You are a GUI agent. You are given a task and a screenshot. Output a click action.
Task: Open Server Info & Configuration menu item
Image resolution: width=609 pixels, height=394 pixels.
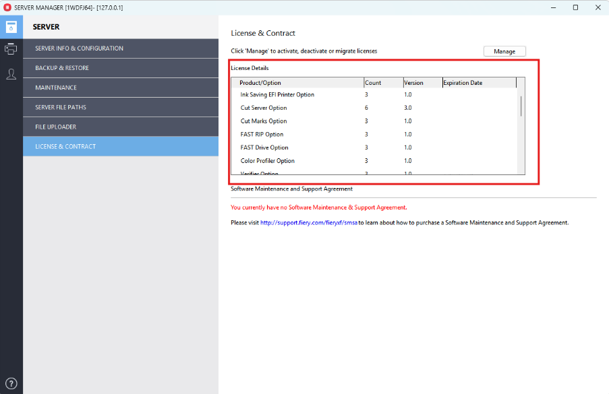121,48
